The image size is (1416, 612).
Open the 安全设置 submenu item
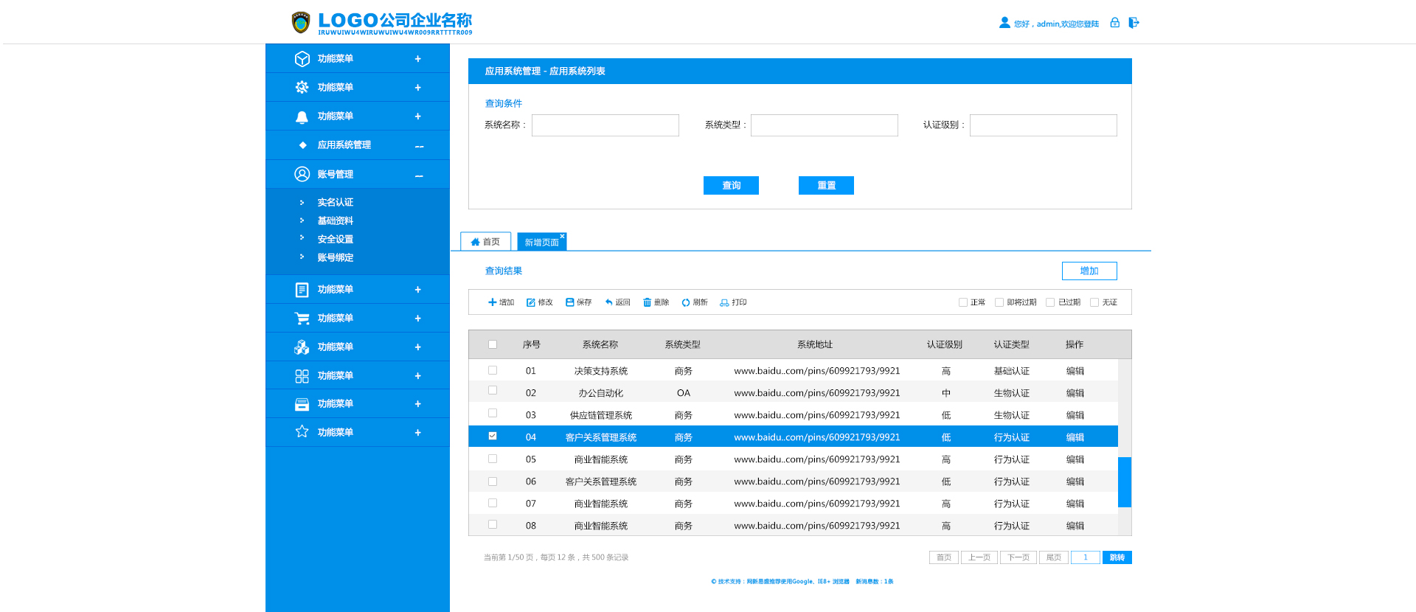[x=336, y=239]
